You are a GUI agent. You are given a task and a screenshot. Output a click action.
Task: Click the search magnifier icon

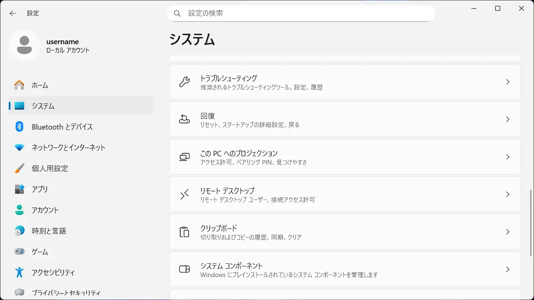(x=177, y=13)
